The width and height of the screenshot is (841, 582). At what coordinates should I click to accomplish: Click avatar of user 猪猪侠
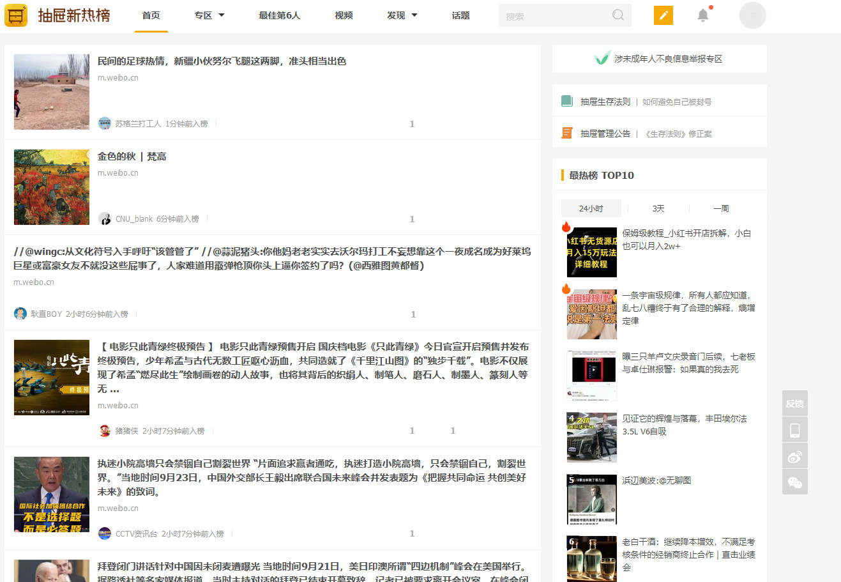(105, 431)
